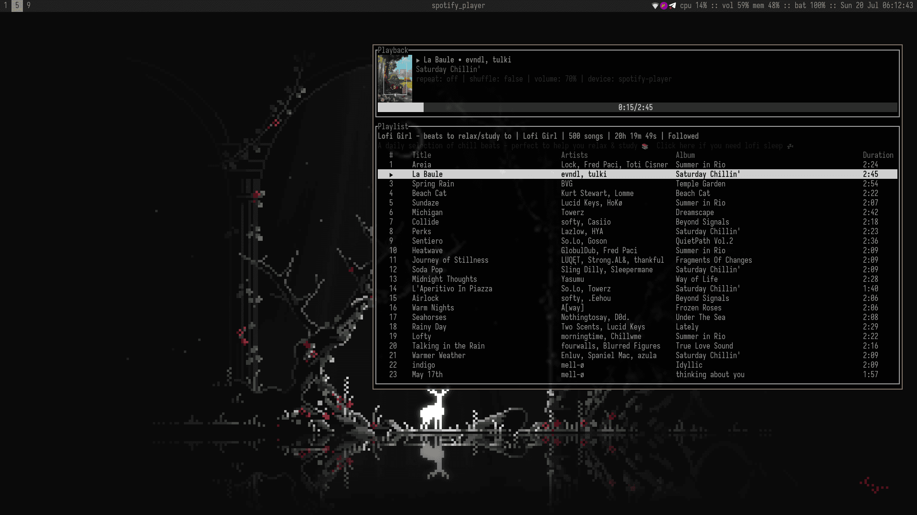Click the spotify_player title in the top bar
Screen dimensions: 917x515
(x=457, y=6)
